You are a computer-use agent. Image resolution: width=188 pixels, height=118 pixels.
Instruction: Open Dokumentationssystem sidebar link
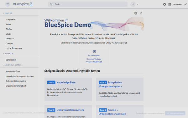pos(16,81)
